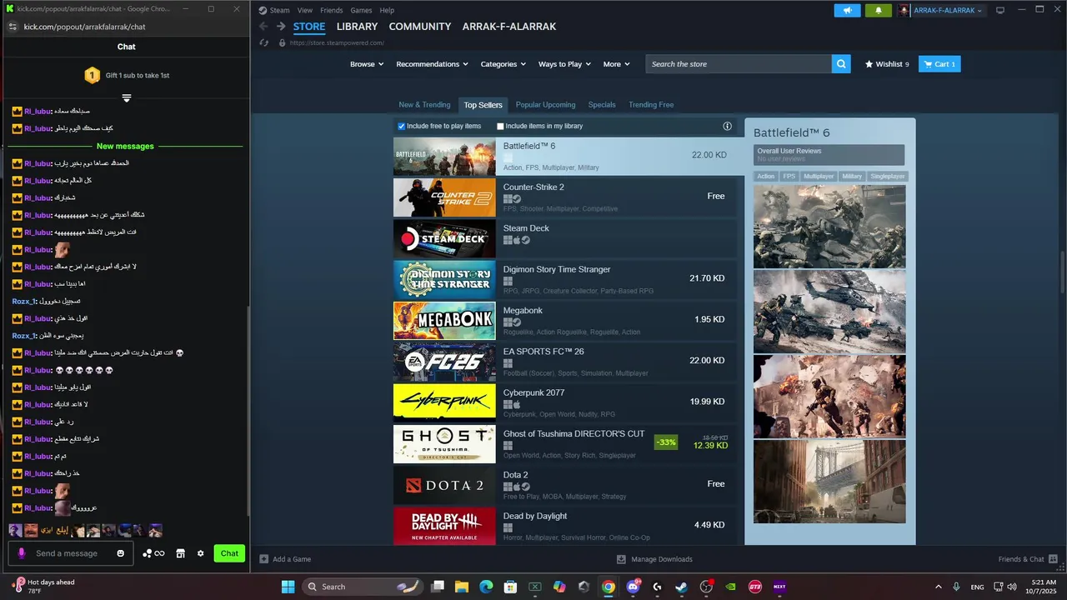Open Friends & Chat icon in Steam
This screenshot has height=600, width=1067.
[1053, 559]
